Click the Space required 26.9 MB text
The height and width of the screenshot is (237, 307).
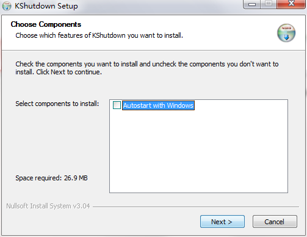coord(51,178)
